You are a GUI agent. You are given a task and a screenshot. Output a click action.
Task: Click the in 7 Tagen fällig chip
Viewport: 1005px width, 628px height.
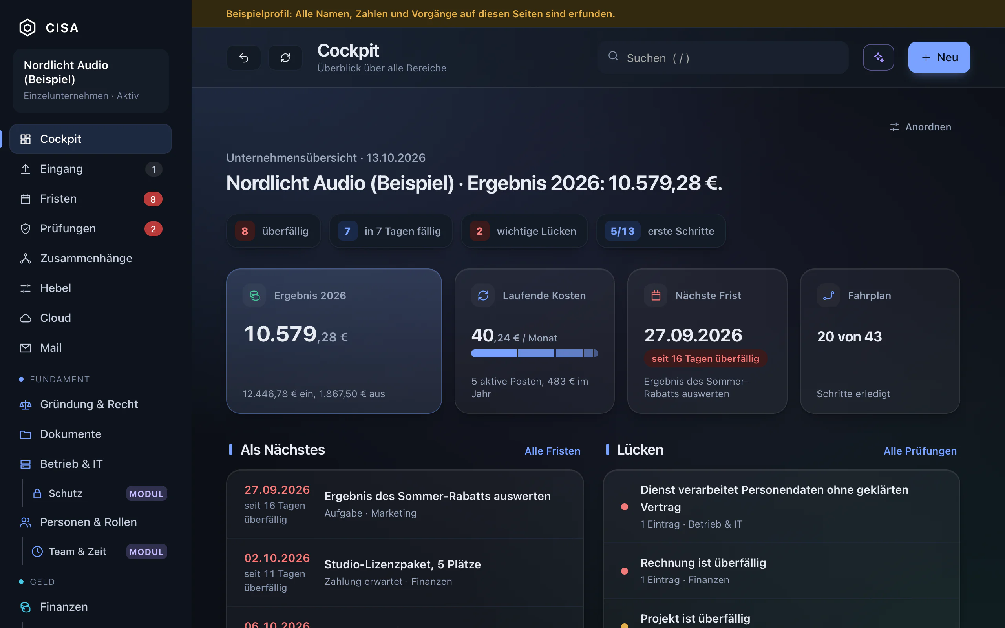coord(390,231)
